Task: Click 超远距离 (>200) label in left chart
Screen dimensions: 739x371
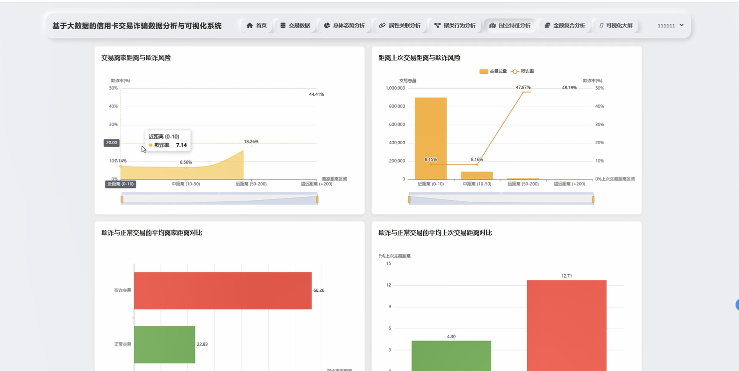Action: click(316, 184)
